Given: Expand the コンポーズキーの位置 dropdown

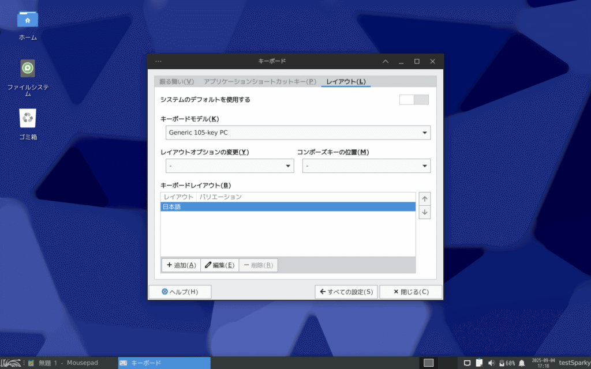Looking at the screenshot, I should (x=366, y=166).
